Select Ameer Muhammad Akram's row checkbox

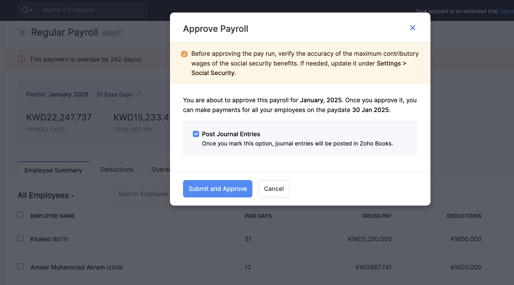pos(20,267)
